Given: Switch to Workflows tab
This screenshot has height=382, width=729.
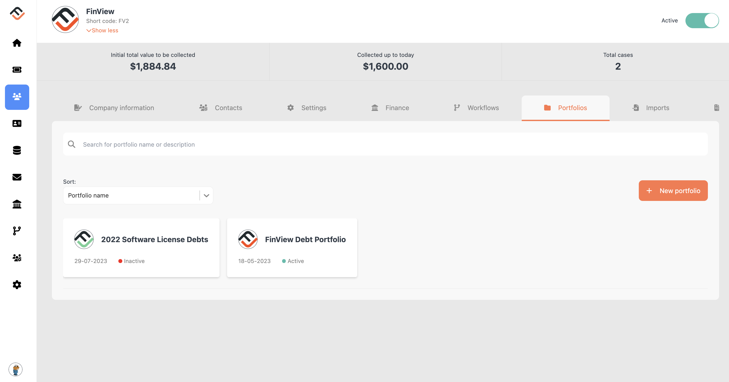Looking at the screenshot, I should (476, 108).
